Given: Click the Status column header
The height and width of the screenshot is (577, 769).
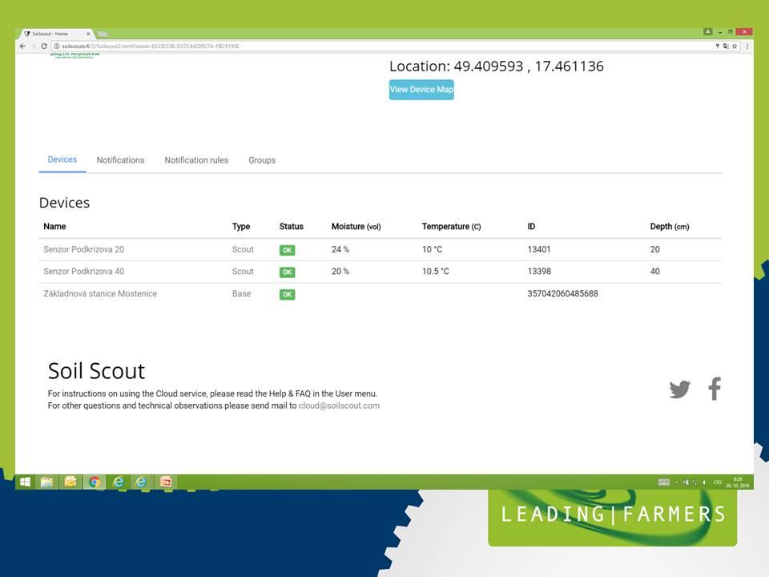Looking at the screenshot, I should tap(292, 226).
